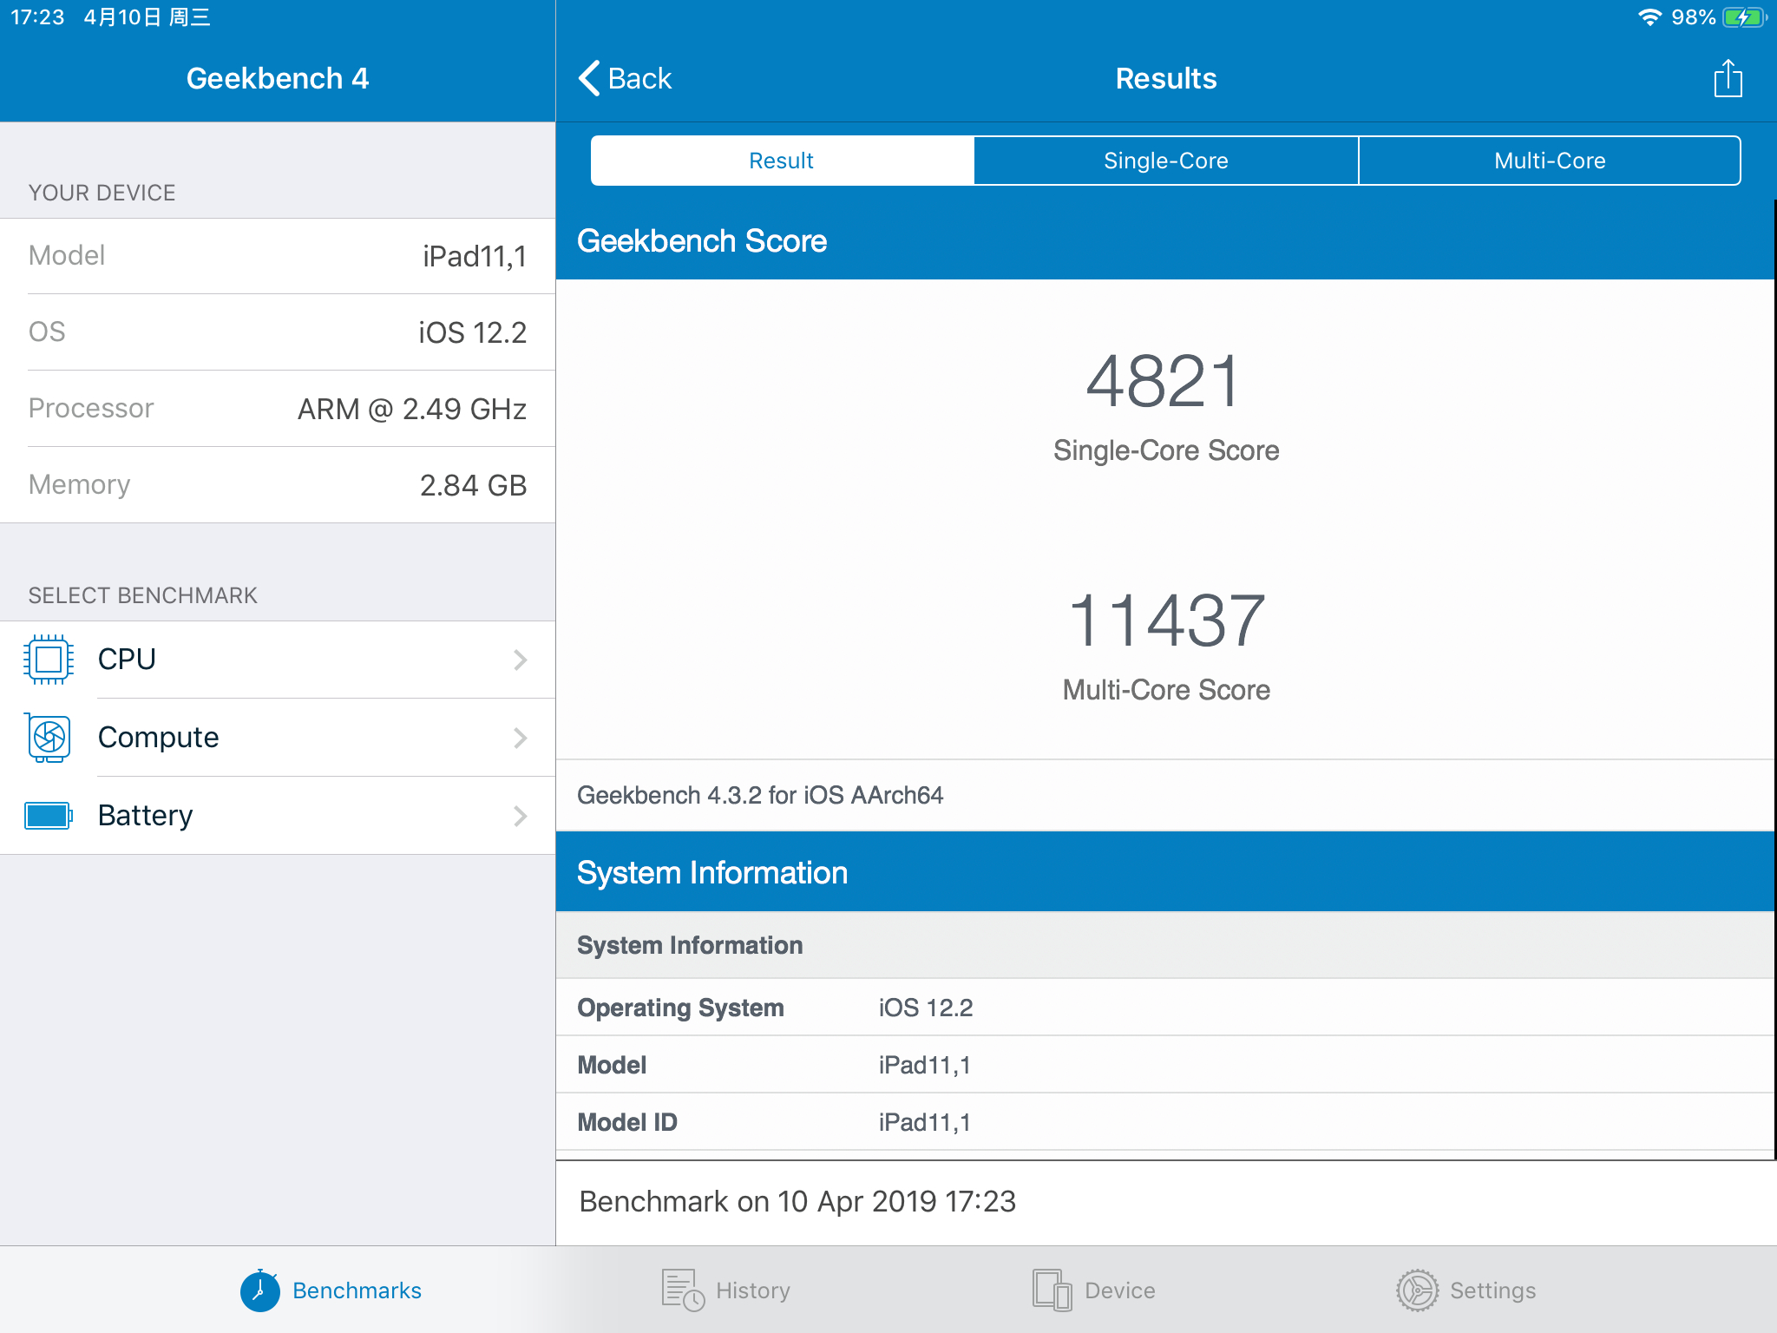Tap the Compute benchmark icon
This screenshot has width=1777, height=1333.
coord(49,738)
